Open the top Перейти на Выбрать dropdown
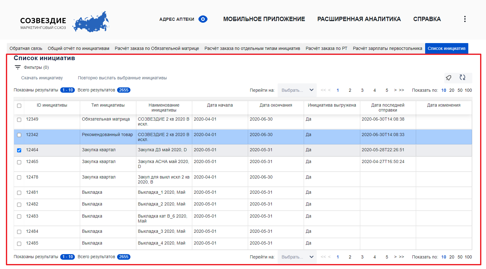The width and height of the screenshot is (486, 269). (x=297, y=90)
